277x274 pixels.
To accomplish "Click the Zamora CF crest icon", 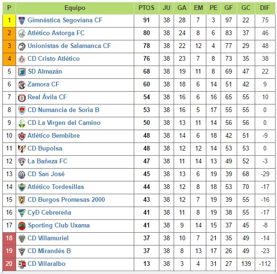I will (22, 85).
